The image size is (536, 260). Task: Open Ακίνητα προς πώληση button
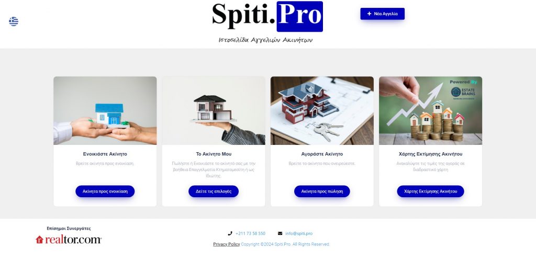pyautogui.click(x=322, y=191)
